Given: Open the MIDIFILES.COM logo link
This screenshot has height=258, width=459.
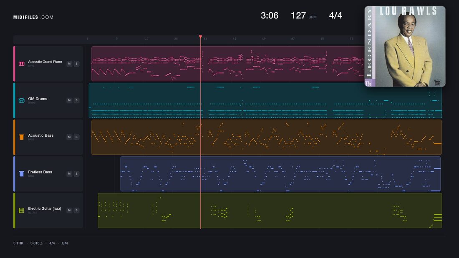Looking at the screenshot, I should (x=33, y=17).
